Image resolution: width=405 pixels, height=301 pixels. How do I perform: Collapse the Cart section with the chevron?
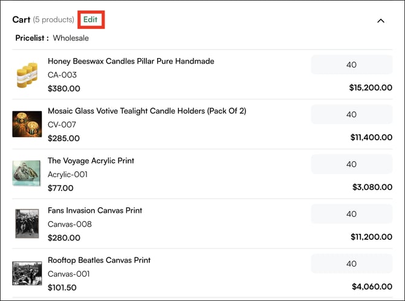tap(381, 21)
